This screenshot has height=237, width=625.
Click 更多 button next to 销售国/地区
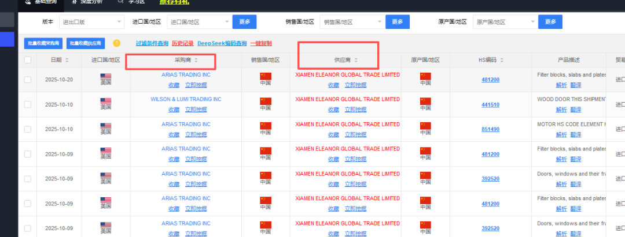398,22
